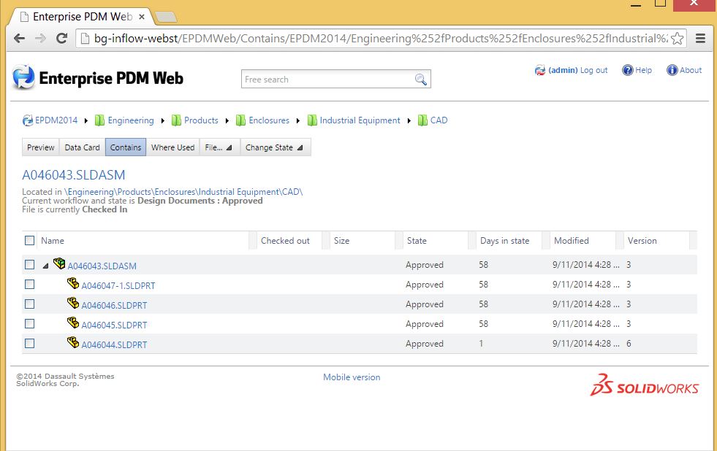The width and height of the screenshot is (717, 451).
Task: Click the empty new tab button
Action: pos(165,18)
